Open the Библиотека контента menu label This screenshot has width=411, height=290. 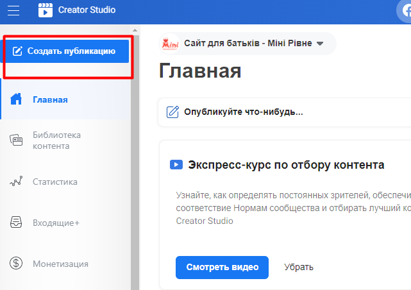56,141
